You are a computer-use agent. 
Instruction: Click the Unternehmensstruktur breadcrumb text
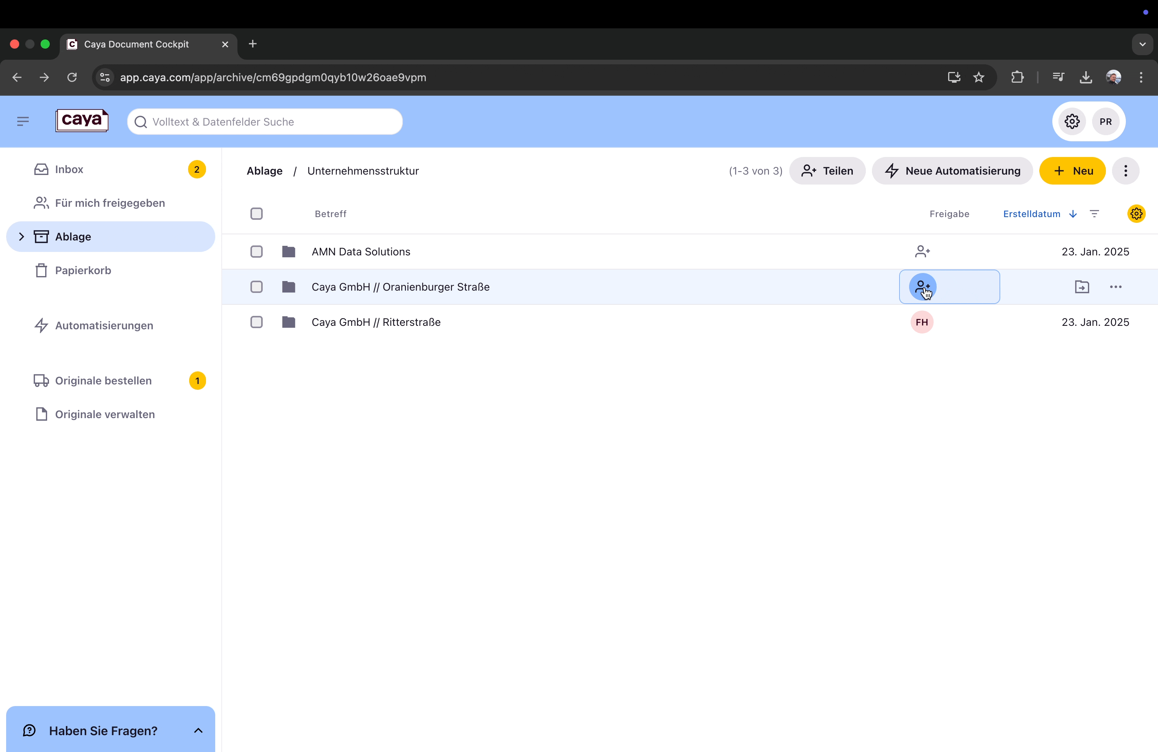coord(363,171)
